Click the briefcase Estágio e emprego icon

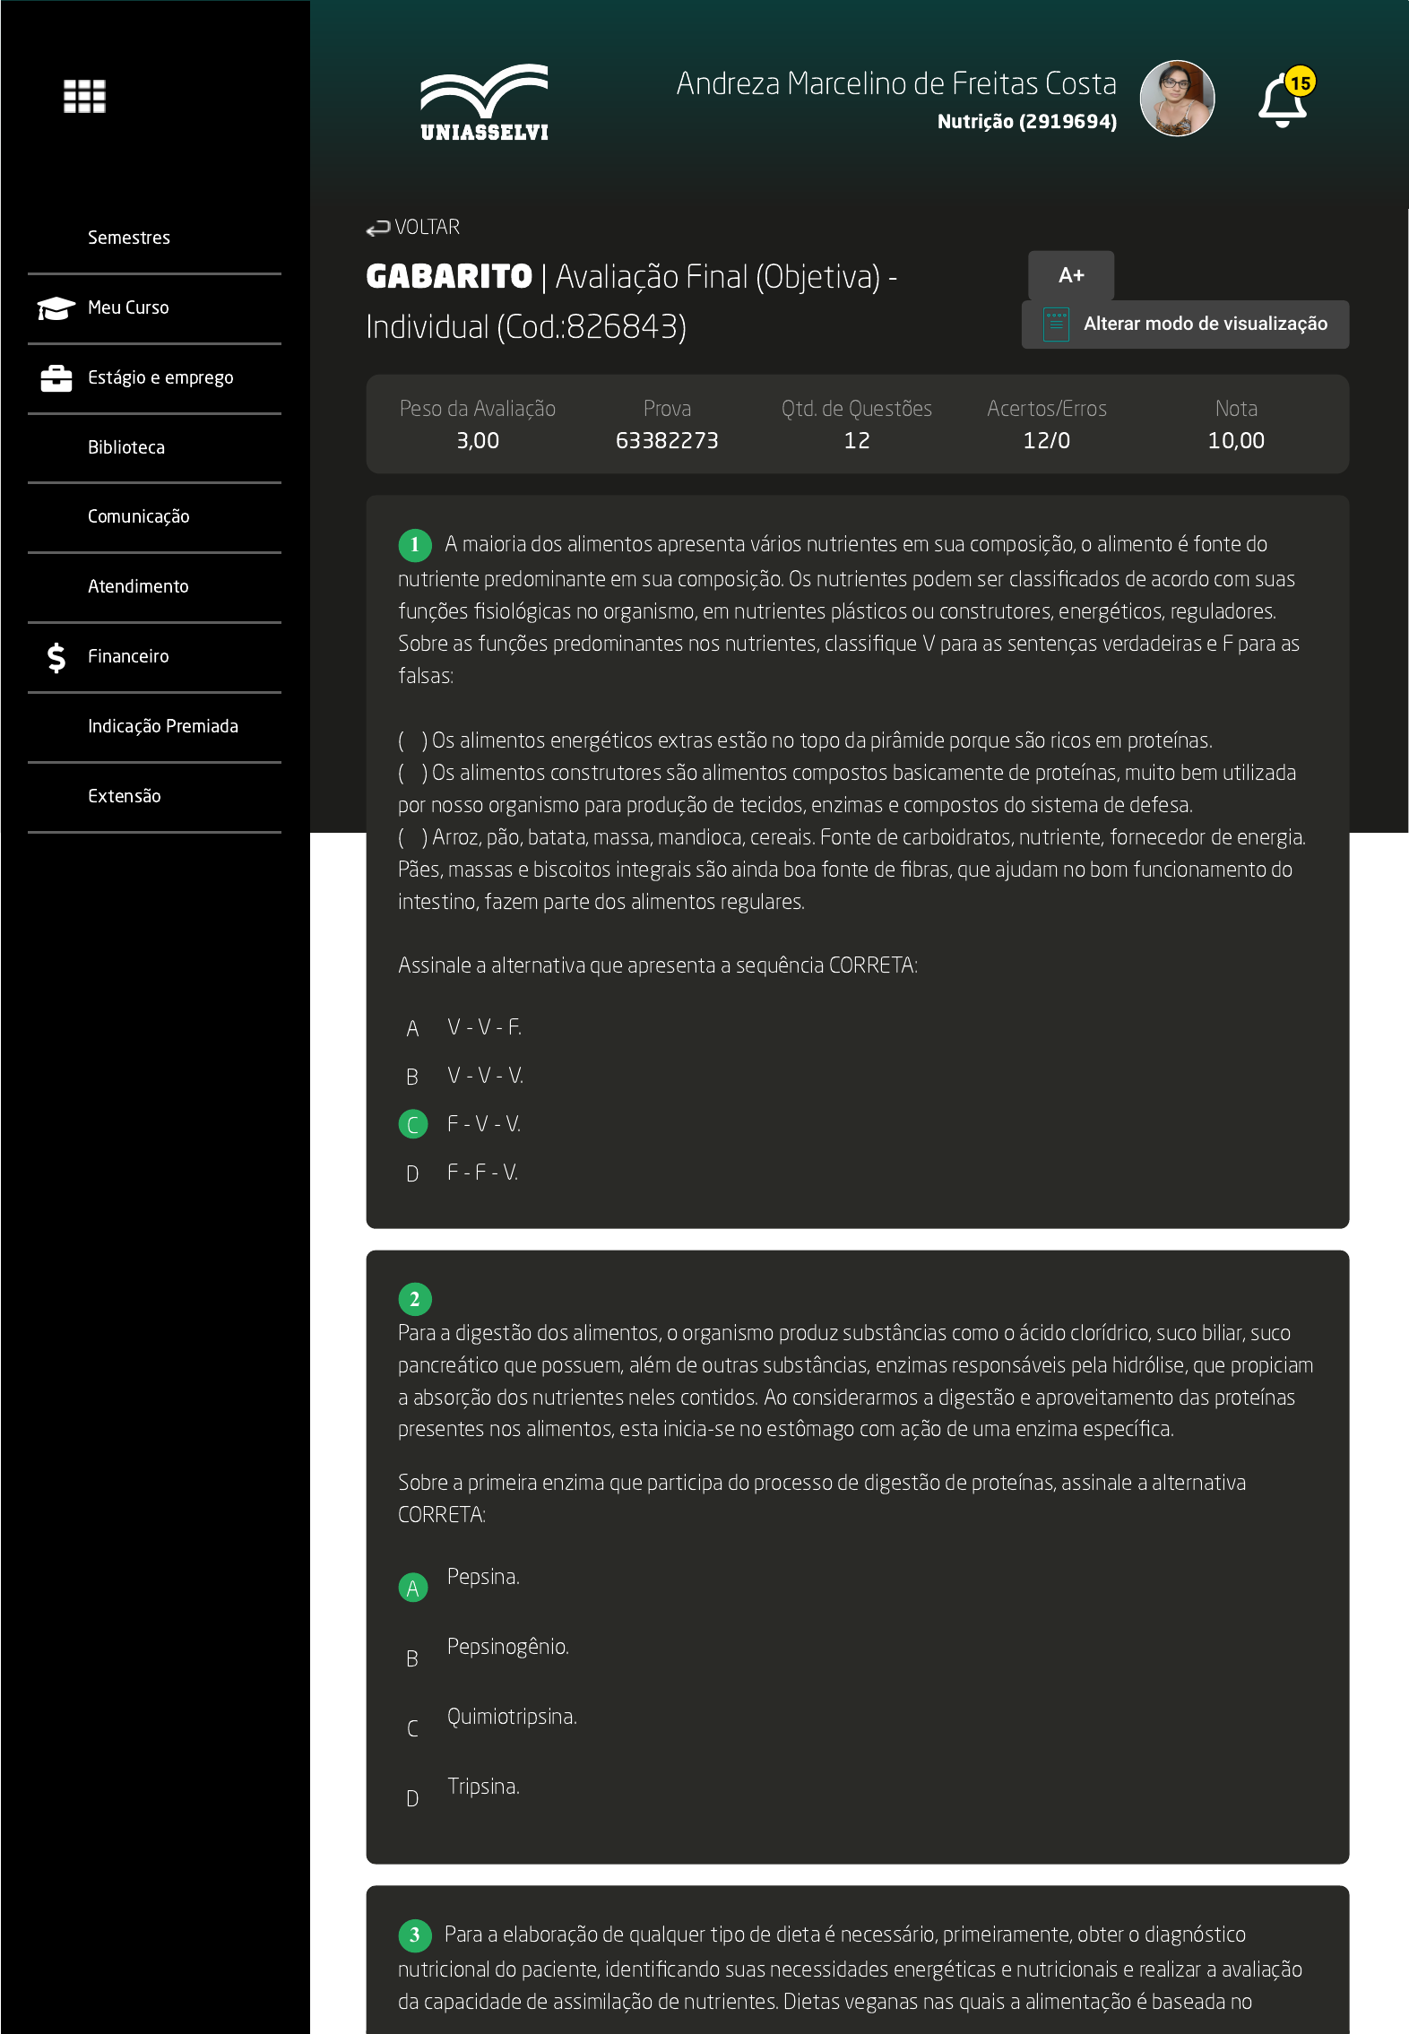(x=56, y=378)
